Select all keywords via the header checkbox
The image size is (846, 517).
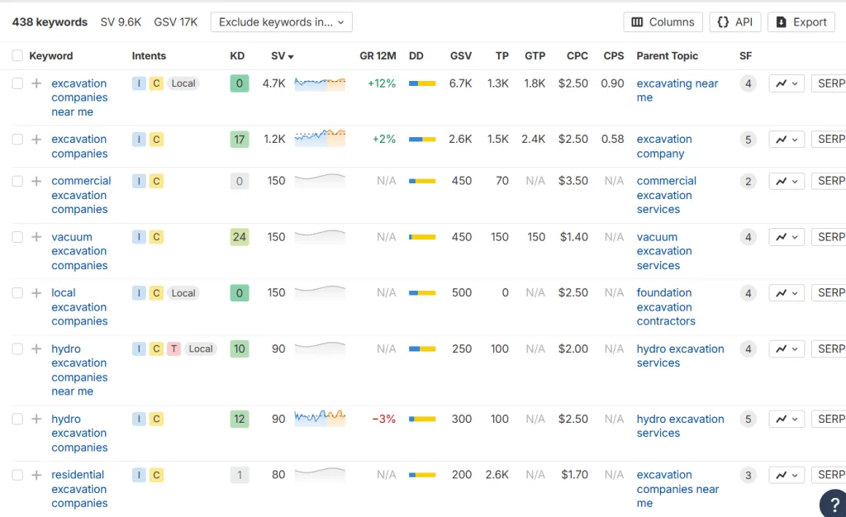point(17,56)
